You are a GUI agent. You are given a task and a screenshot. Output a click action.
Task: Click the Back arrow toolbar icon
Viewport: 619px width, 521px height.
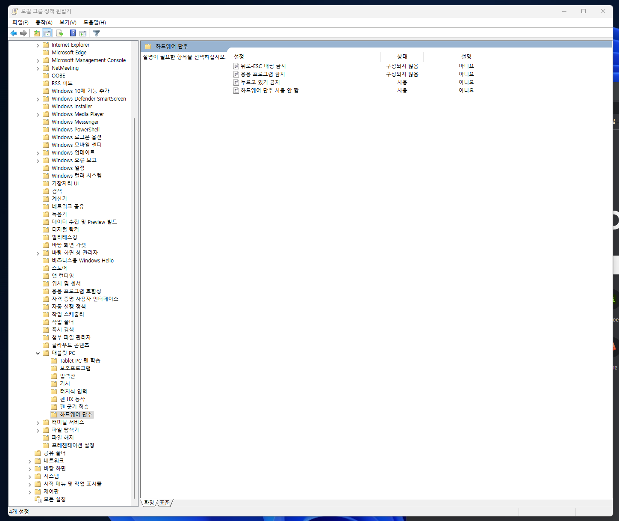pos(14,33)
